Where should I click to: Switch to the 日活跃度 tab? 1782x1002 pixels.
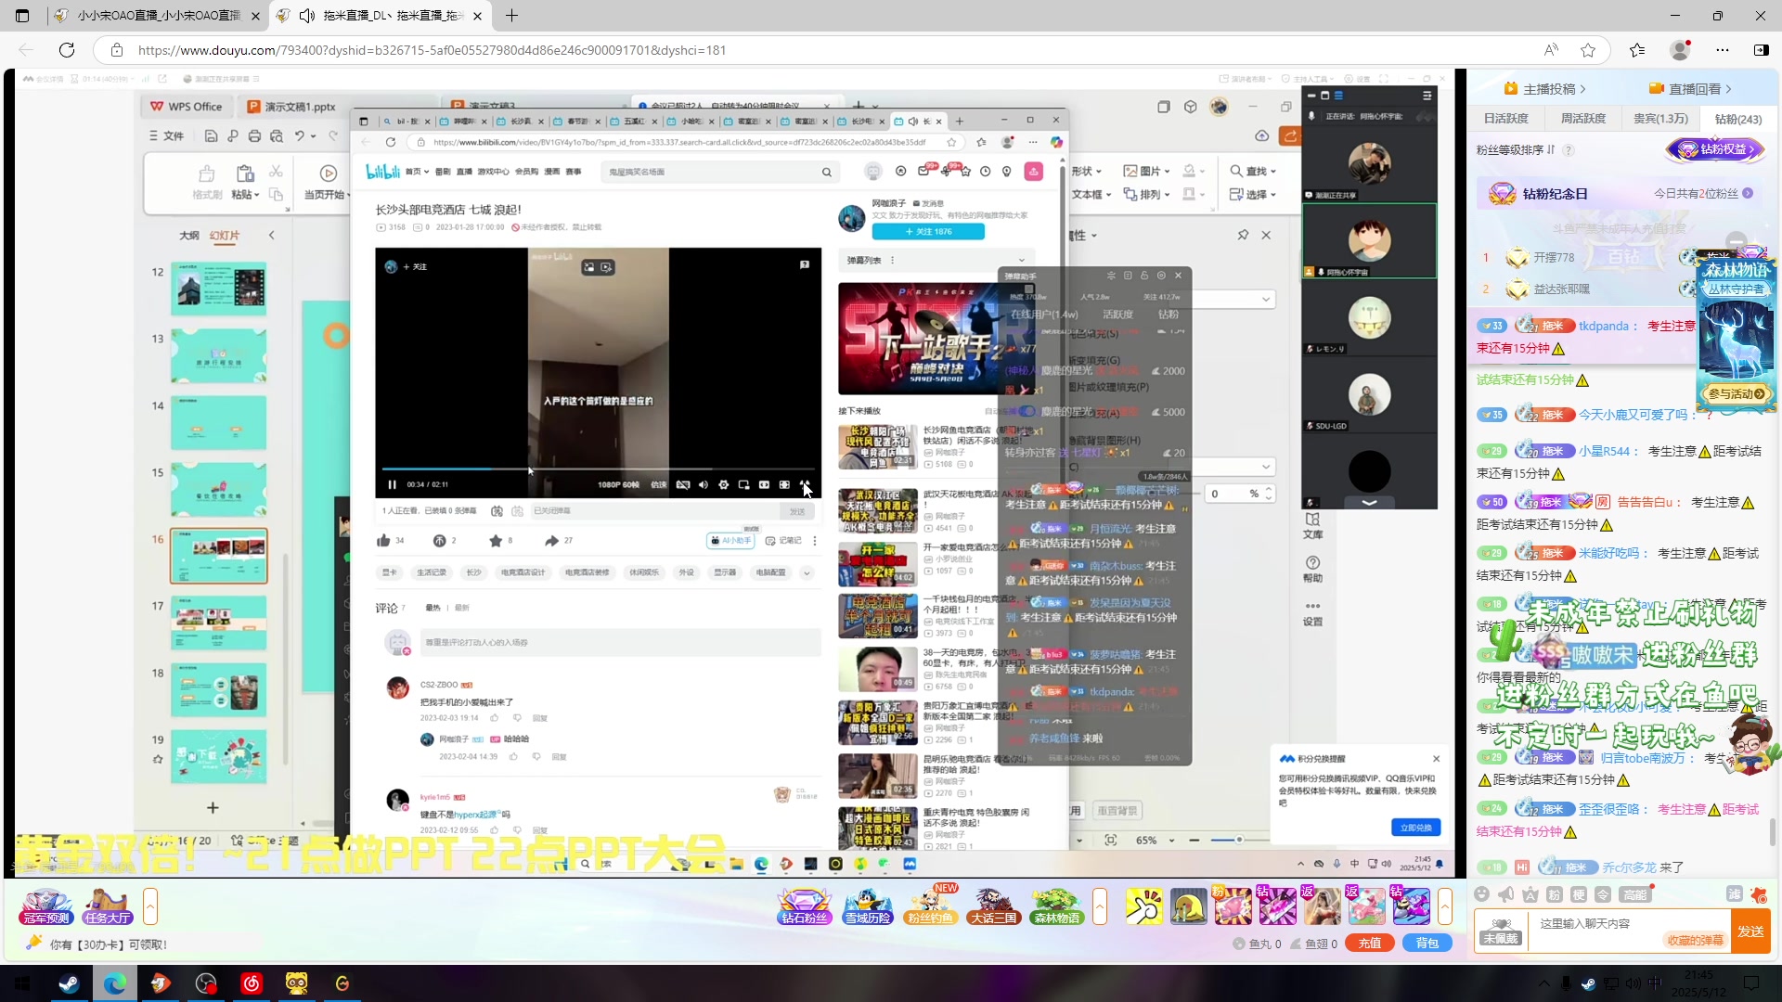pyautogui.click(x=1505, y=119)
